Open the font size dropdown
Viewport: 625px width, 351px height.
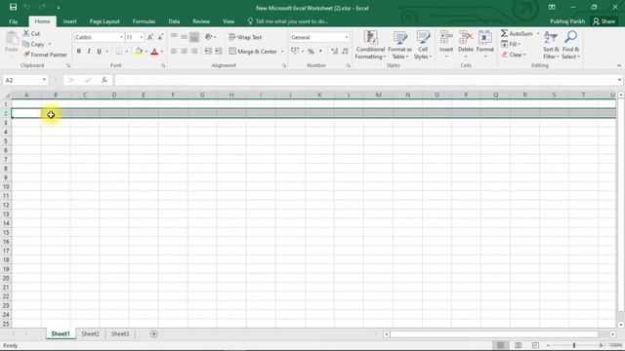point(141,37)
